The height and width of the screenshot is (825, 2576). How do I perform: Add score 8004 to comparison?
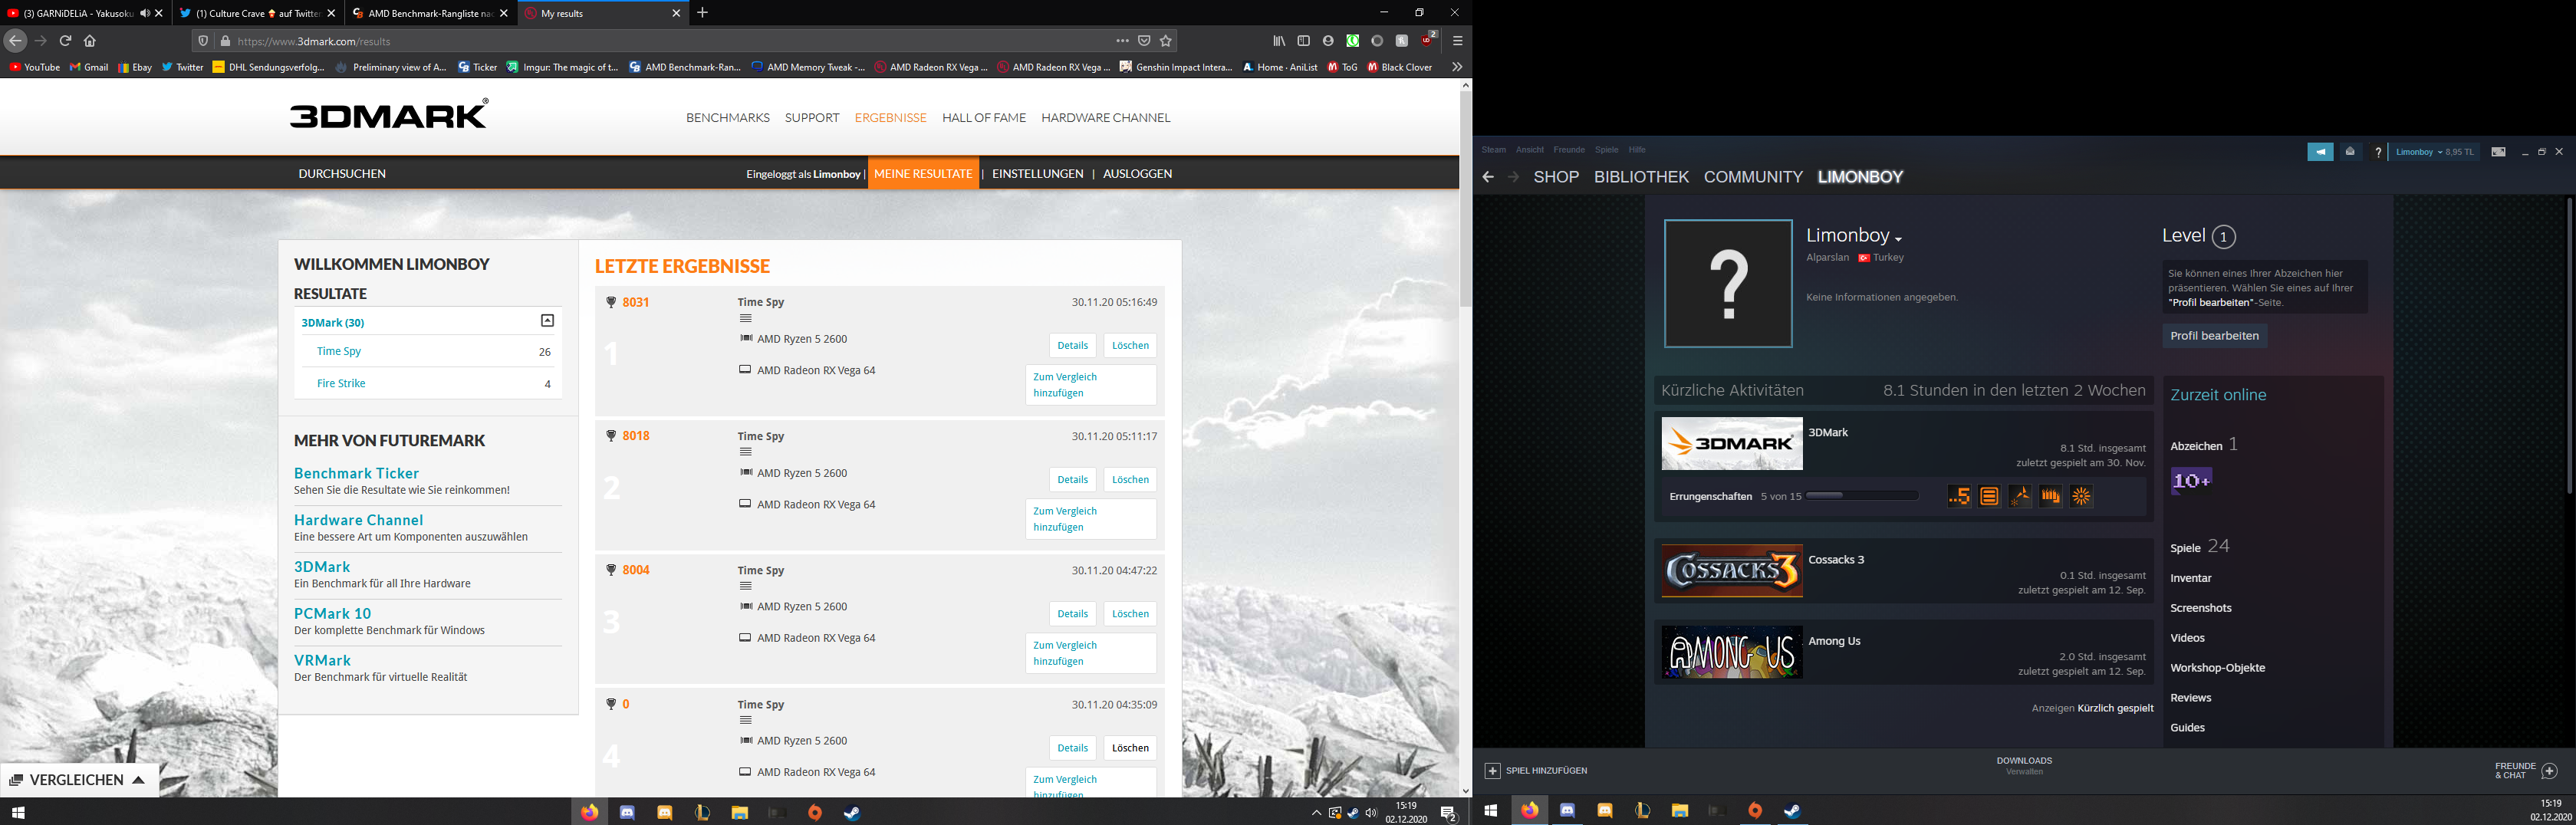tap(1090, 653)
